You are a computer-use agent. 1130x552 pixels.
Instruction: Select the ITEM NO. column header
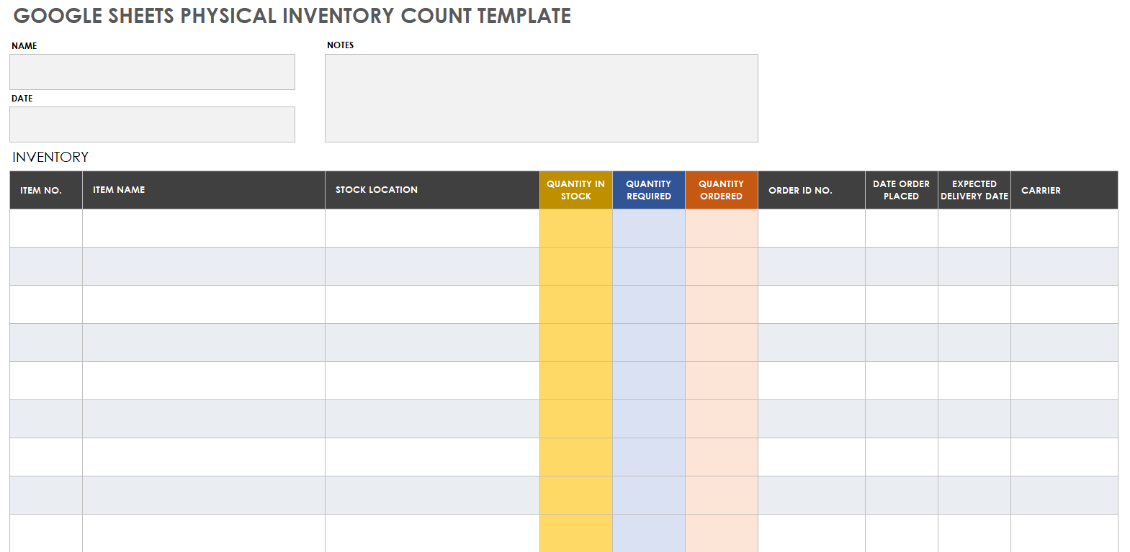click(46, 190)
